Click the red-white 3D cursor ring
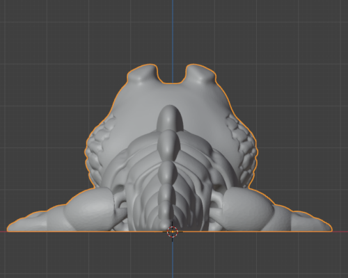 click(x=173, y=232)
